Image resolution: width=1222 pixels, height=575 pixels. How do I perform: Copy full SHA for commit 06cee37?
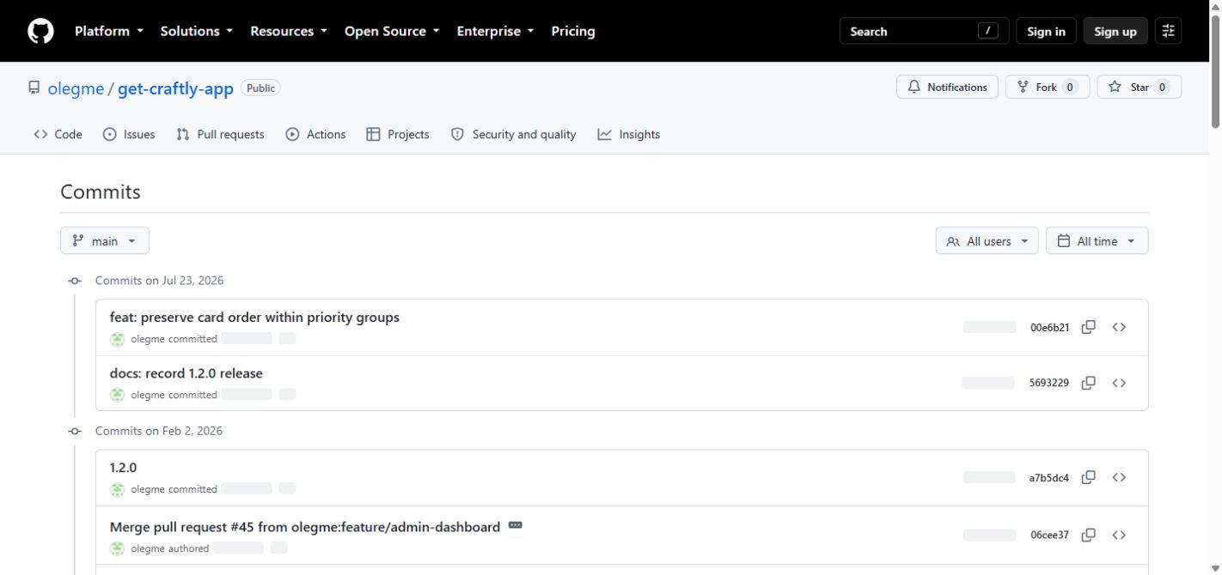click(x=1088, y=535)
